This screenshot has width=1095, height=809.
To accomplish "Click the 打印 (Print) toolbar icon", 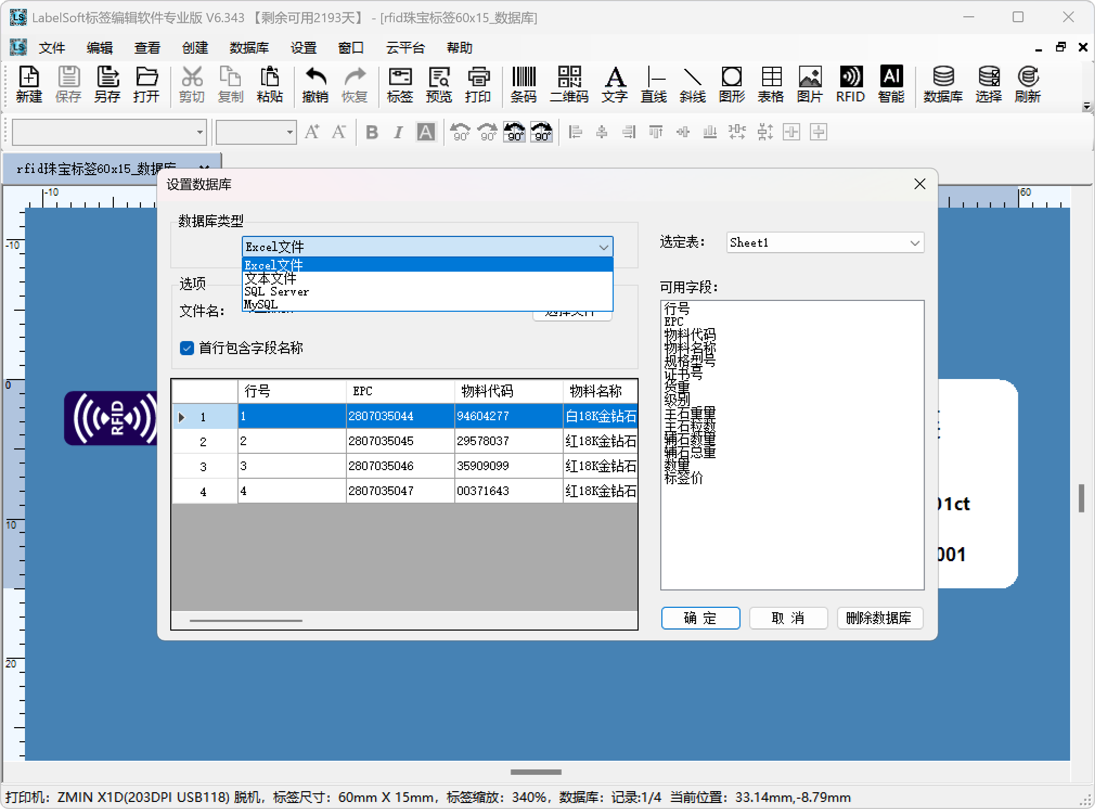I will coord(478,84).
